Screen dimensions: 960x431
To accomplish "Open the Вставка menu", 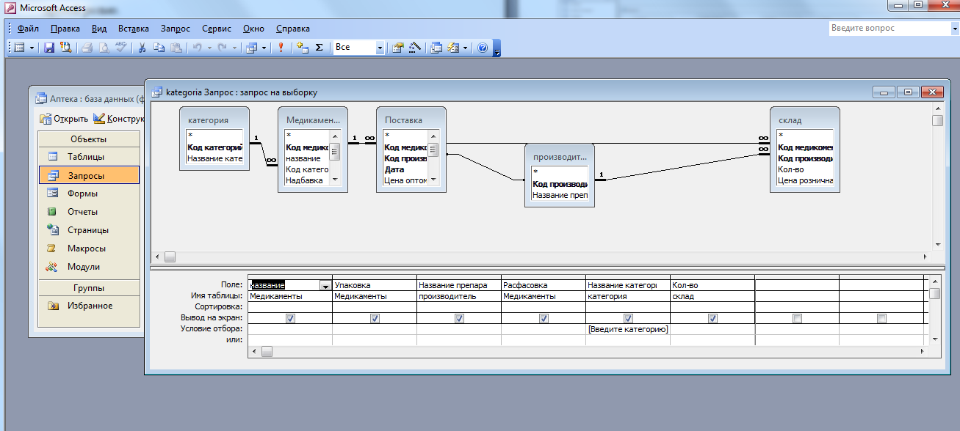I will click(133, 29).
